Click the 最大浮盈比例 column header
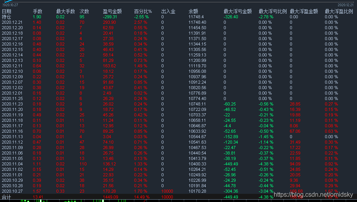Screen dimensions: 357x202 [339, 11]
